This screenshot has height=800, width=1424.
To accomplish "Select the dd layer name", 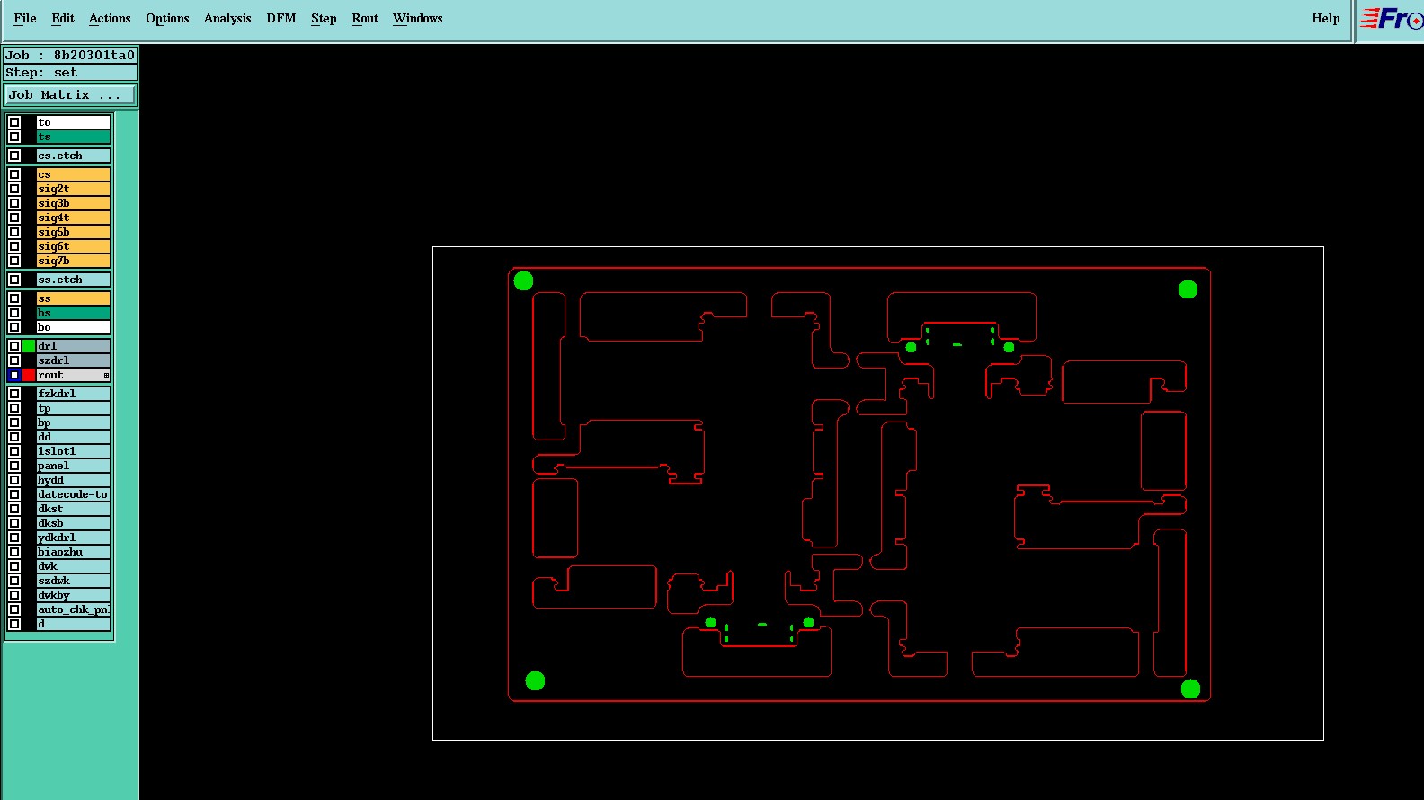I will [x=74, y=437].
